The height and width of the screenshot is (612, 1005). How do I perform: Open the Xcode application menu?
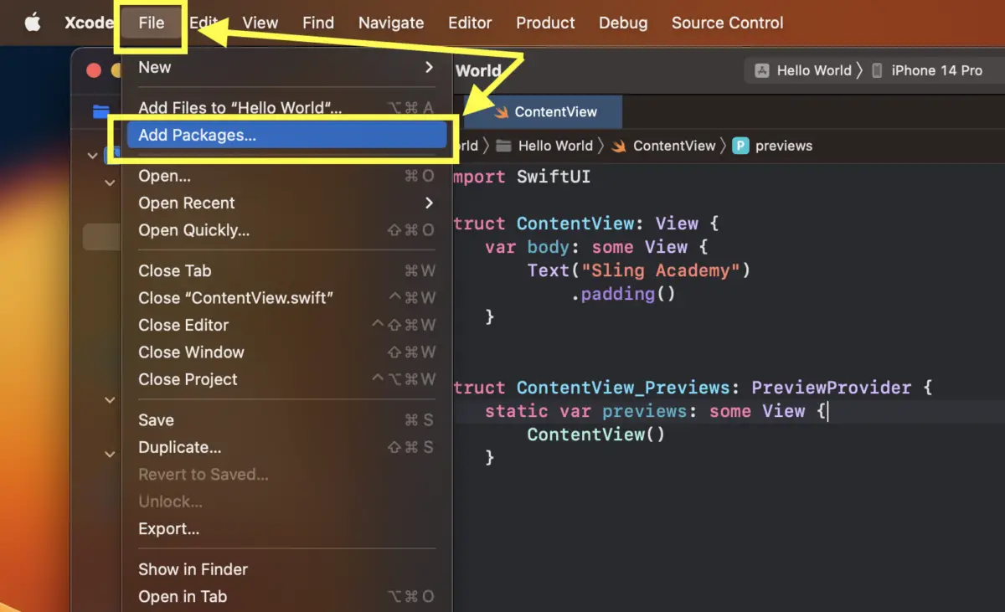(x=89, y=23)
